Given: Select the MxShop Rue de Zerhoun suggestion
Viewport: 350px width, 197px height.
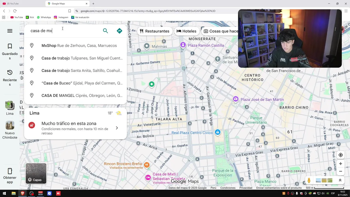Looking at the screenshot, I should click(x=75, y=46).
